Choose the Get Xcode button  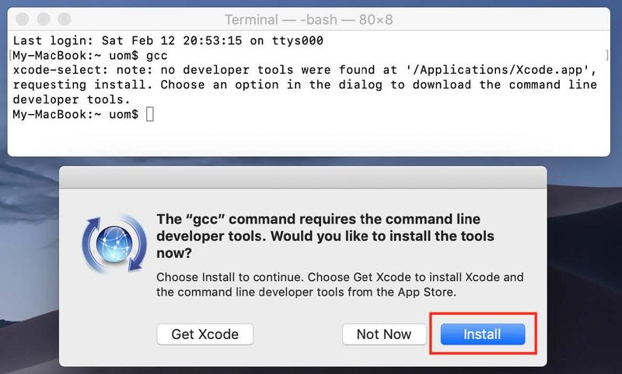(204, 334)
